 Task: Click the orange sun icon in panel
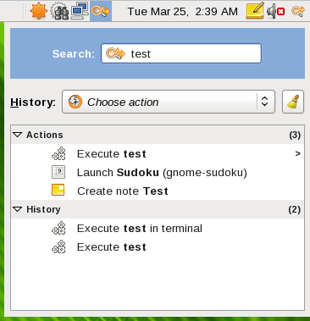click(38, 11)
